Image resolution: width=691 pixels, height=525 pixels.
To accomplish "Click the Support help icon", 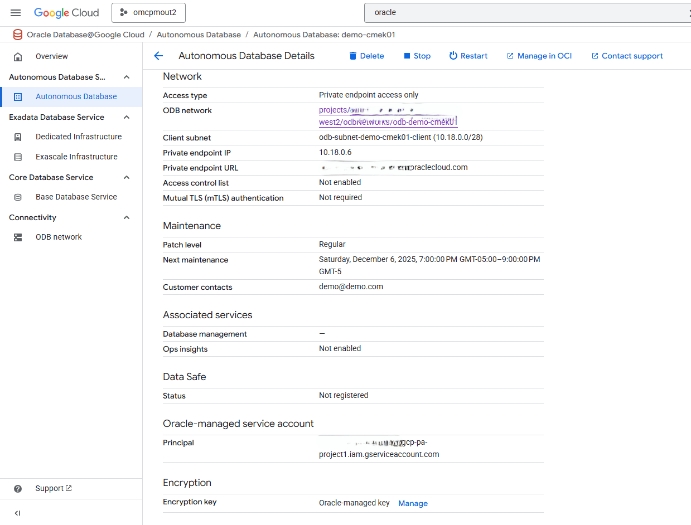I will point(18,488).
